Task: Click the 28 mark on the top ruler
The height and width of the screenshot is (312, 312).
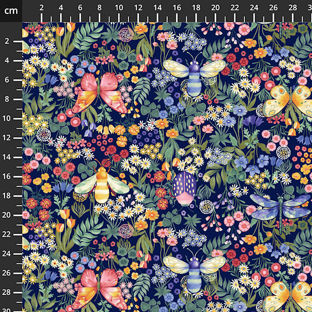Action: 293,7
